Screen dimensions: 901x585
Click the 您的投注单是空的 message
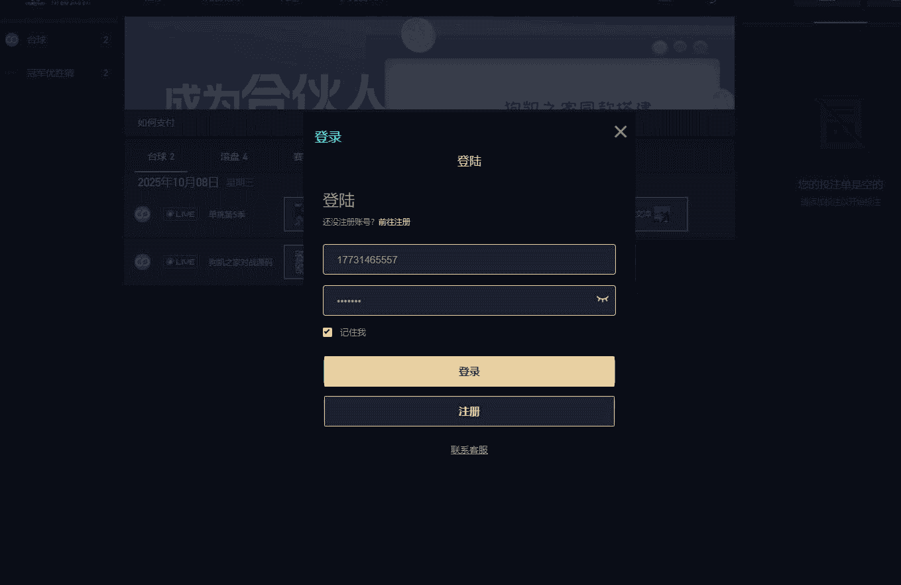tap(841, 185)
